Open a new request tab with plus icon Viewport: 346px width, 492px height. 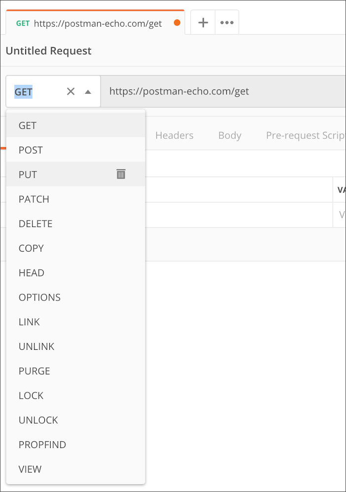[x=203, y=23]
